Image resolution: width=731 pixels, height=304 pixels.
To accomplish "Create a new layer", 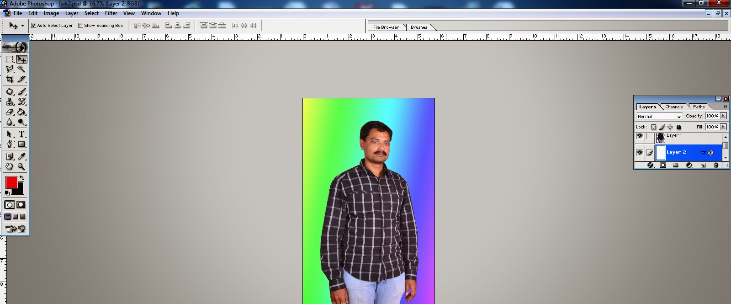I will point(703,165).
